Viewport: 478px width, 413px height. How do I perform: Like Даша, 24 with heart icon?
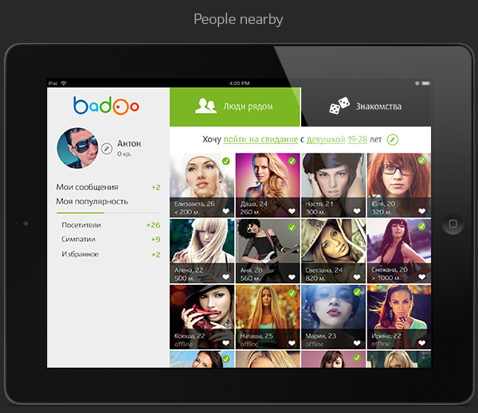[292, 211]
